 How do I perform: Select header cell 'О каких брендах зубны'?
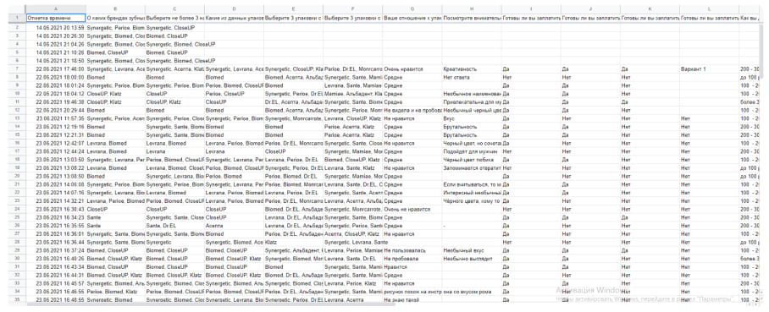(115, 18)
